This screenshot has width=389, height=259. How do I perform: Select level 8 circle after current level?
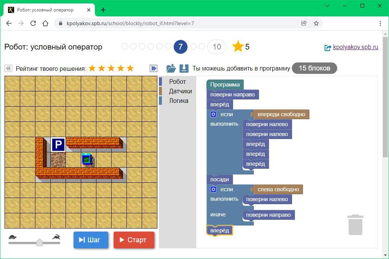[x=193, y=46]
